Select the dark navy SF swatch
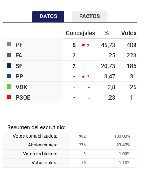 click(9, 65)
